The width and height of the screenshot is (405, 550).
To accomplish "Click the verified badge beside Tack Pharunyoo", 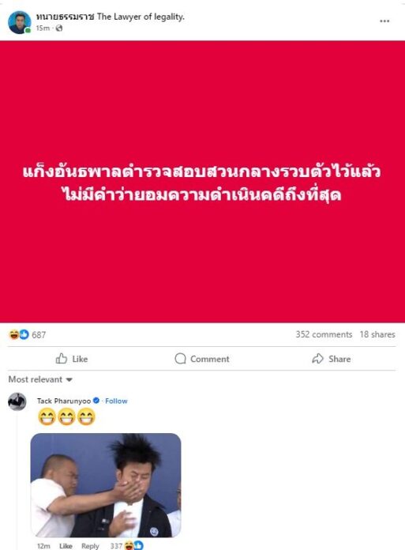I will coord(96,400).
